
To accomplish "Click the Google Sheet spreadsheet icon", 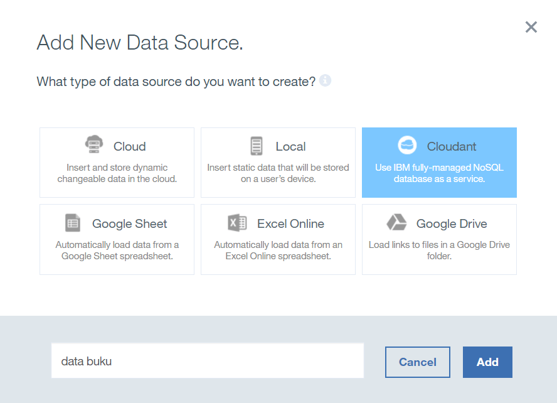I will [73, 223].
